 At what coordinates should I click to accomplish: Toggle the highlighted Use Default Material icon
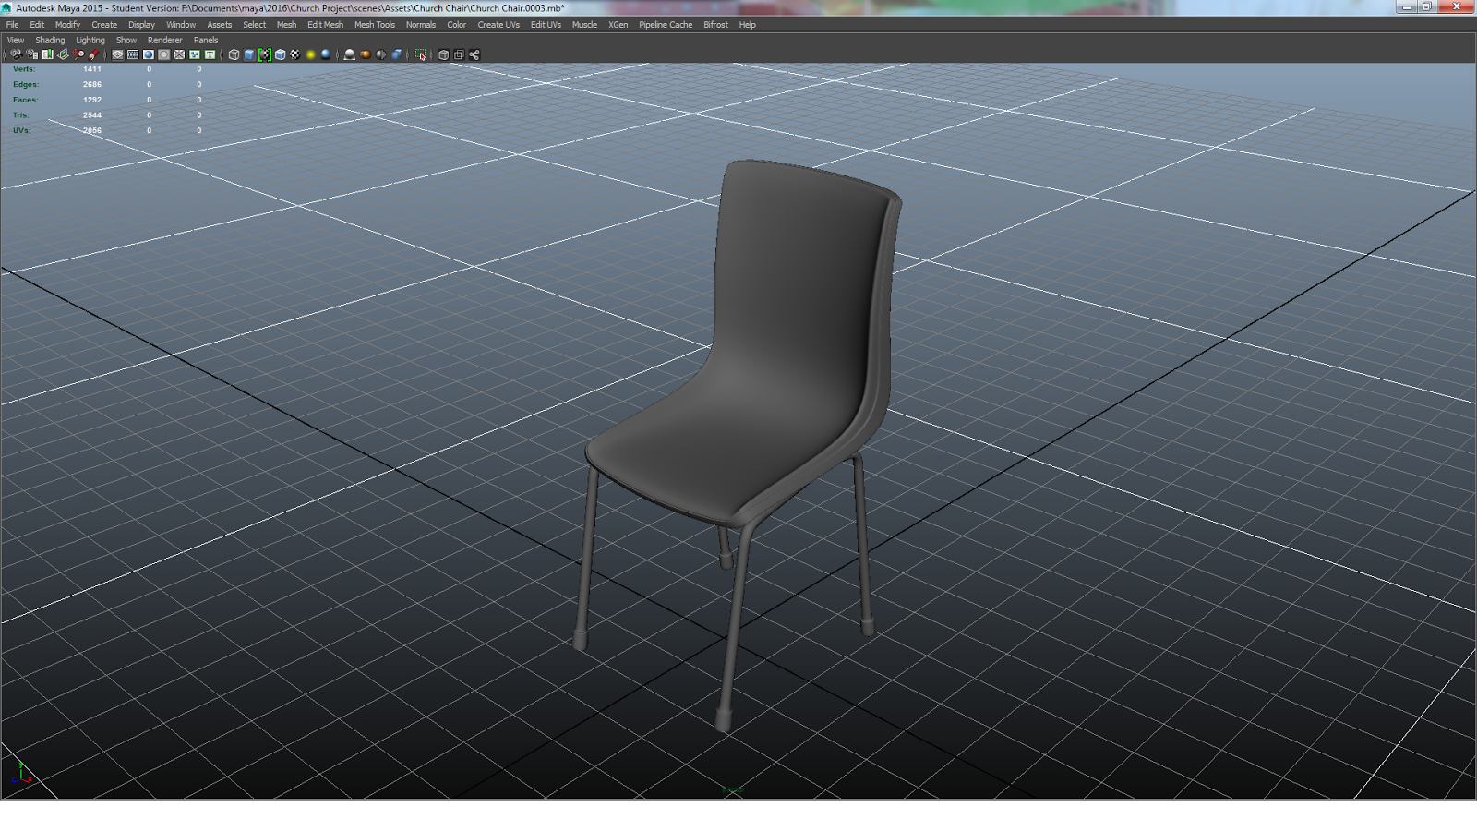pos(265,54)
